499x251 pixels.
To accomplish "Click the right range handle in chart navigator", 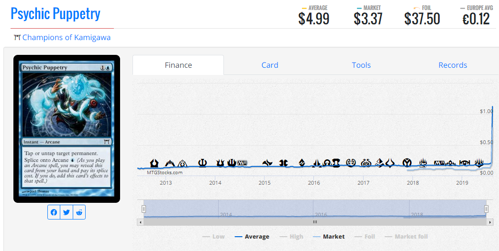I will [486, 209].
